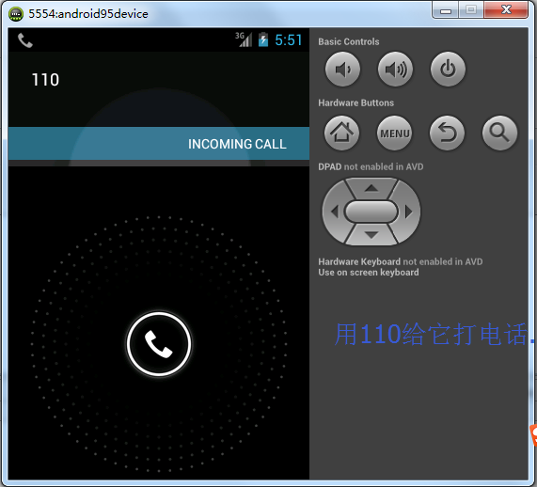Click the caller number 110
The image size is (537, 487).
pyautogui.click(x=45, y=80)
